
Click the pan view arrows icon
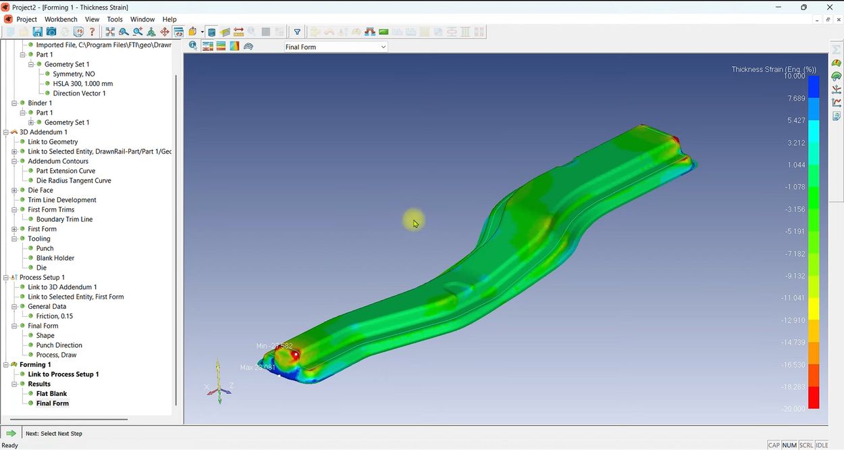point(165,32)
